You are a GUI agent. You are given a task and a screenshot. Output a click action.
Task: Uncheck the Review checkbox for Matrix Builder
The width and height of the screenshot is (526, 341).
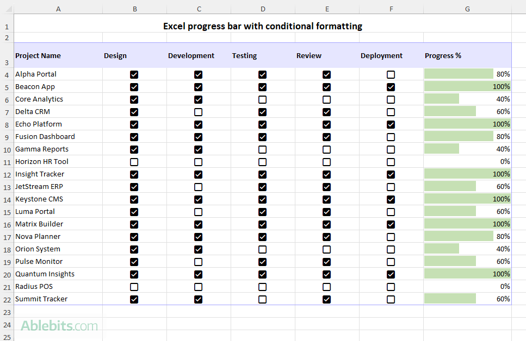click(327, 224)
